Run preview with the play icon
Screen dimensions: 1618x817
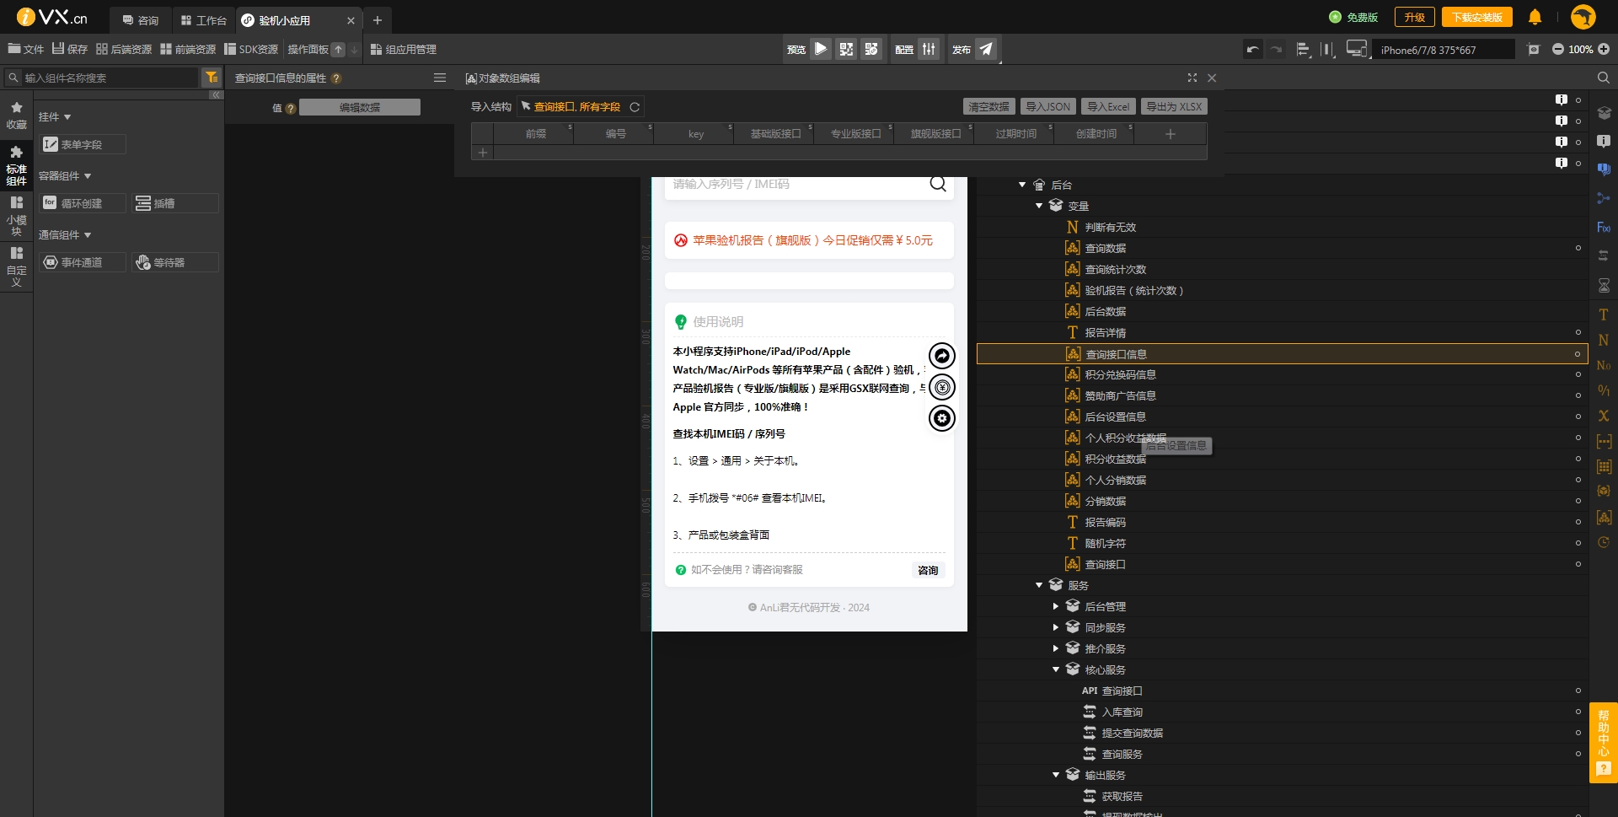pyautogui.click(x=821, y=49)
